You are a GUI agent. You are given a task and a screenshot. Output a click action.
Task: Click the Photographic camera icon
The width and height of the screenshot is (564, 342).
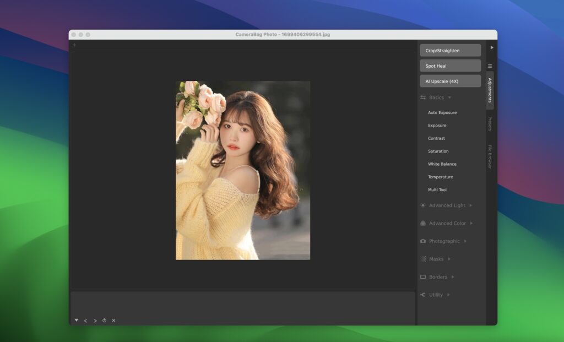pyautogui.click(x=423, y=241)
